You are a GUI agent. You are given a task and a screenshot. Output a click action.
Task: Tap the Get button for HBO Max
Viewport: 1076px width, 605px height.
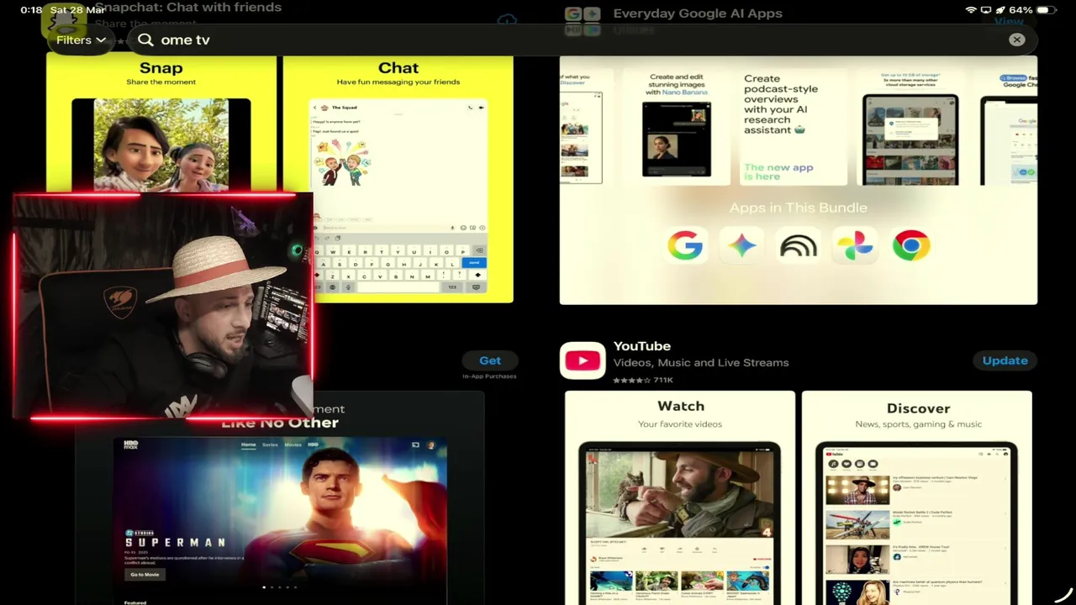[x=490, y=360]
